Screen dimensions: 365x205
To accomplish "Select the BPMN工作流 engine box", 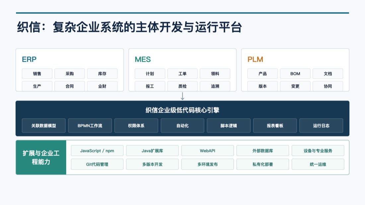I will (x=90, y=126).
